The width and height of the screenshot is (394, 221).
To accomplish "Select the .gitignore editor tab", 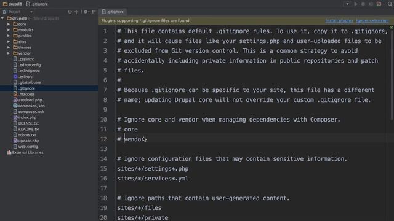I will (x=113, y=12).
